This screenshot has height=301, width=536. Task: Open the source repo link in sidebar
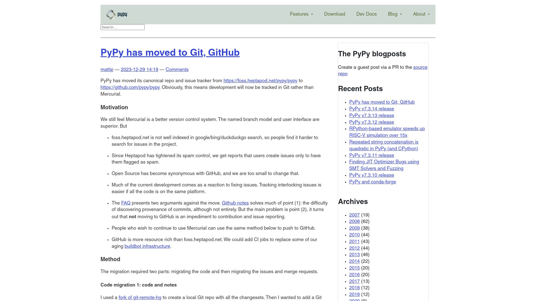[420, 67]
